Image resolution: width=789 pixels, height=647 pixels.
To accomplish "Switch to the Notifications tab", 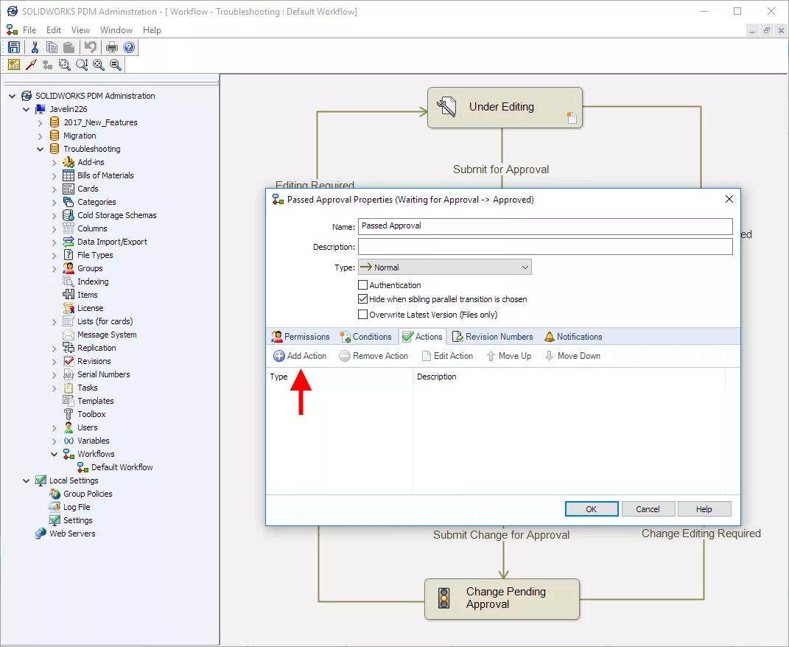I will pyautogui.click(x=573, y=337).
